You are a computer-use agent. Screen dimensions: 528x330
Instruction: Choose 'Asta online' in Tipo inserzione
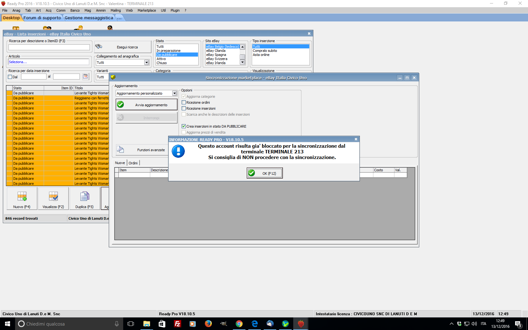[281, 55]
